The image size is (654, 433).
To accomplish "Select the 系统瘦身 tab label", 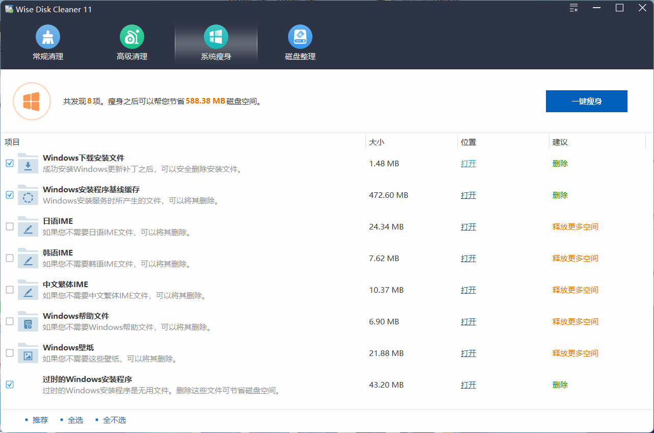I will point(216,57).
